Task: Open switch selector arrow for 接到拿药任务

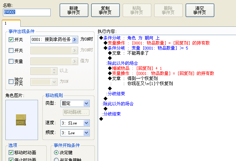Action: point(75,39)
